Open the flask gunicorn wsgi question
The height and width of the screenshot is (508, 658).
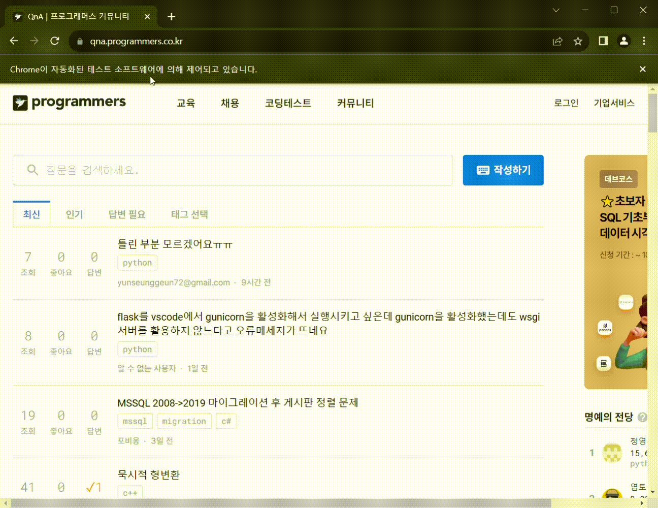point(328,324)
